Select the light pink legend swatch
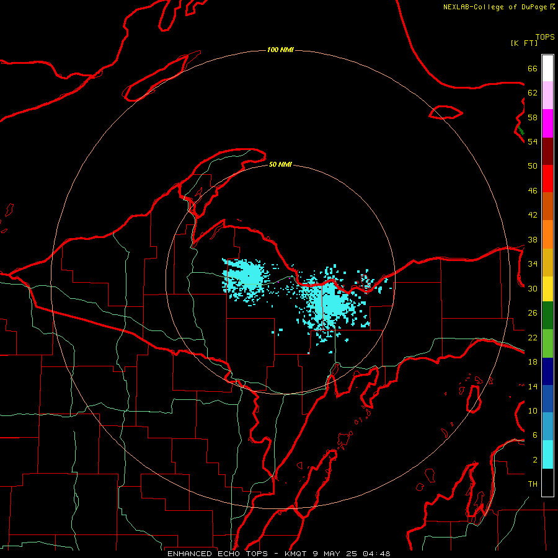 point(547,95)
